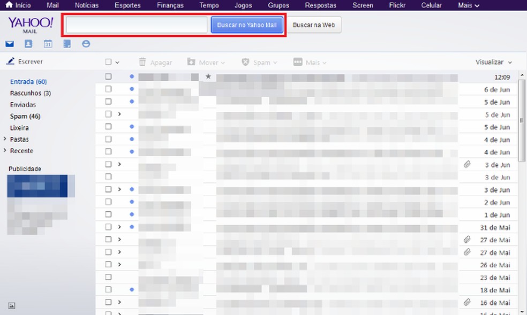Viewport: 527px width, 315px height.
Task: Click small image icon at bottom left
Action: point(12,305)
